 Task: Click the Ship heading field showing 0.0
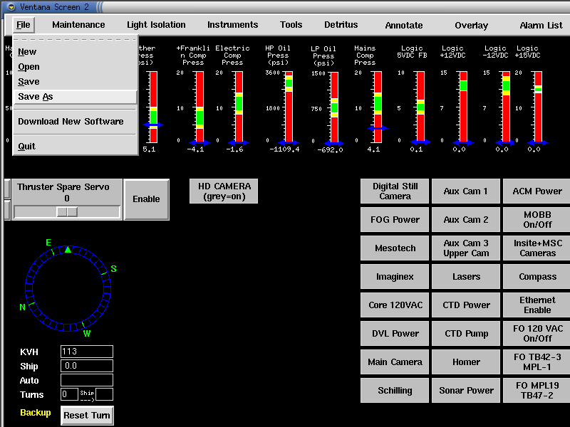coord(87,366)
